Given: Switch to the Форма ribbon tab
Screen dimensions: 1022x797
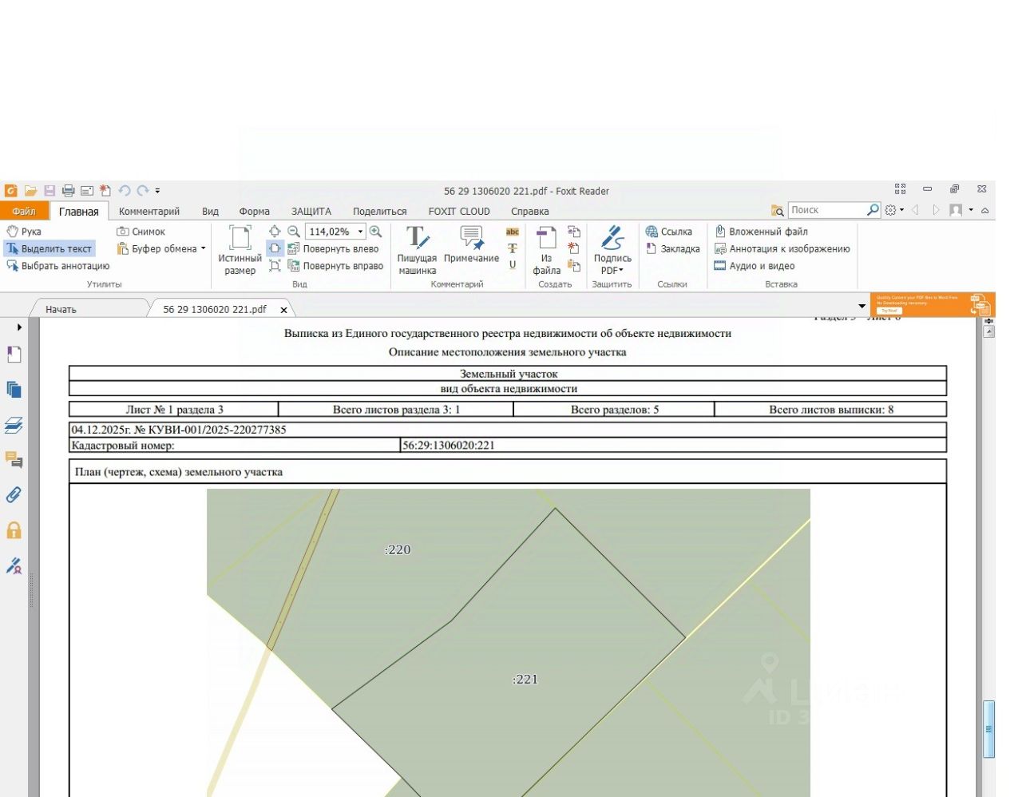Looking at the screenshot, I should [x=254, y=212].
